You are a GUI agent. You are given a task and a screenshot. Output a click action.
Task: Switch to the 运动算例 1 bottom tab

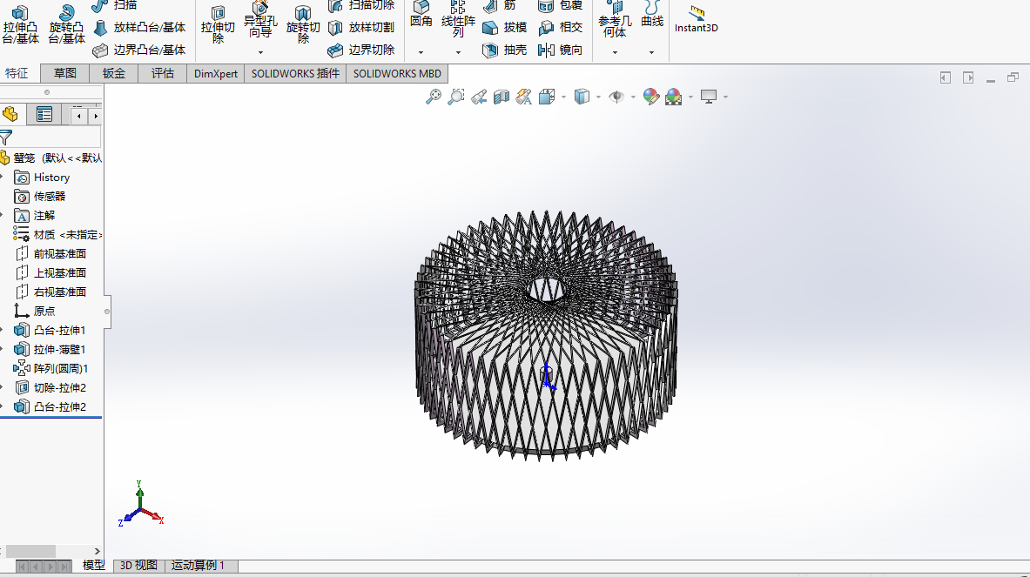(198, 566)
